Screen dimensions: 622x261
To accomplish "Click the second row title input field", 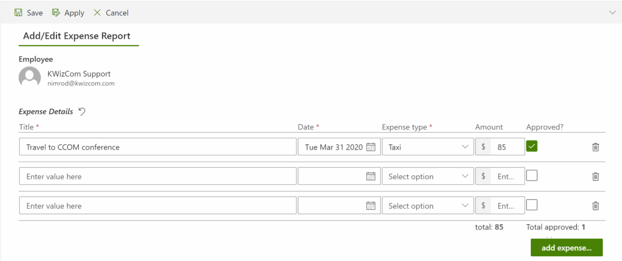I will (158, 176).
